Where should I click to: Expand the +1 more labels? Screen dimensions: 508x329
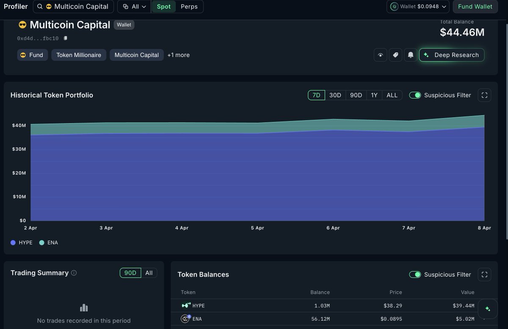[178, 55]
